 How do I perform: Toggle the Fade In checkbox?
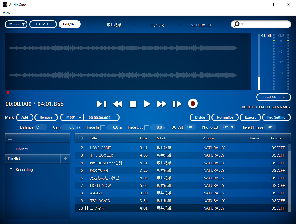103,127
